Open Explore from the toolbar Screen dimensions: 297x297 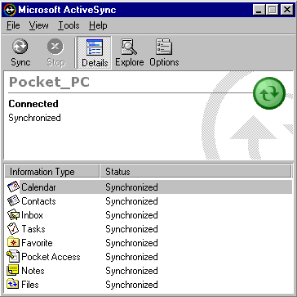pos(129,52)
